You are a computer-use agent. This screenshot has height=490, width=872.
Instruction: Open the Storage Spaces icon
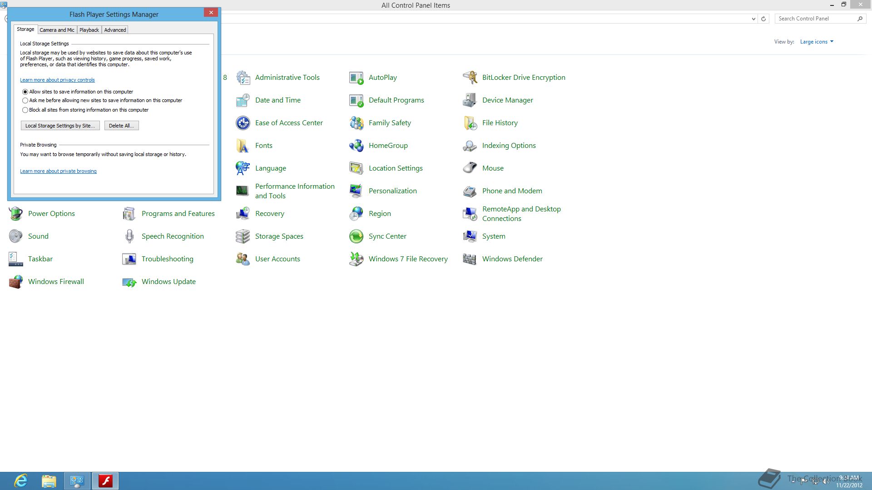click(x=243, y=236)
